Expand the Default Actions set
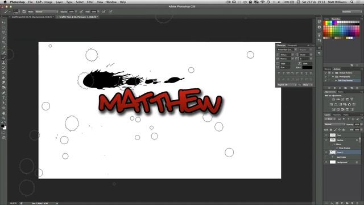 pyautogui.click(x=333, y=73)
